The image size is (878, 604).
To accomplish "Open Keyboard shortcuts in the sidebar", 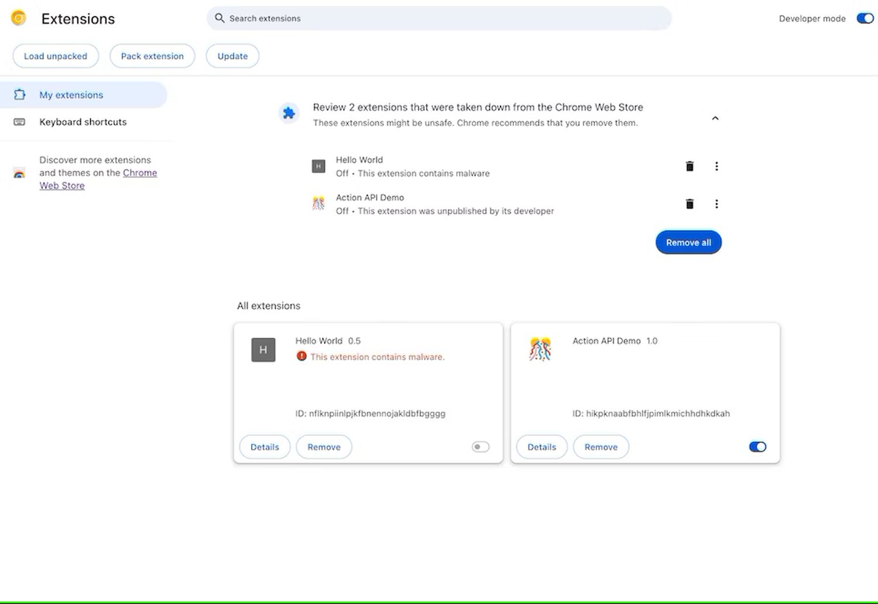I will point(83,122).
